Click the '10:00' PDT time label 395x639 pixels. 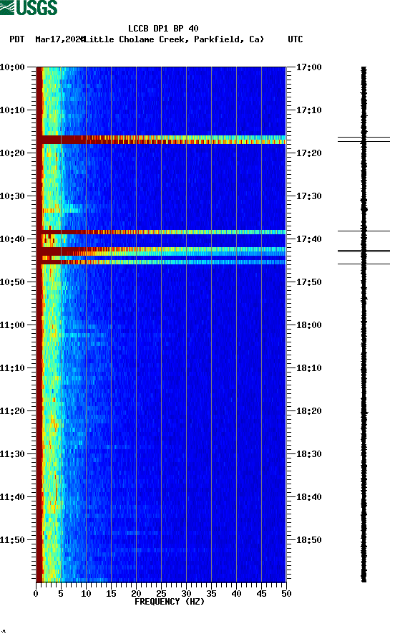pyautogui.click(x=12, y=67)
